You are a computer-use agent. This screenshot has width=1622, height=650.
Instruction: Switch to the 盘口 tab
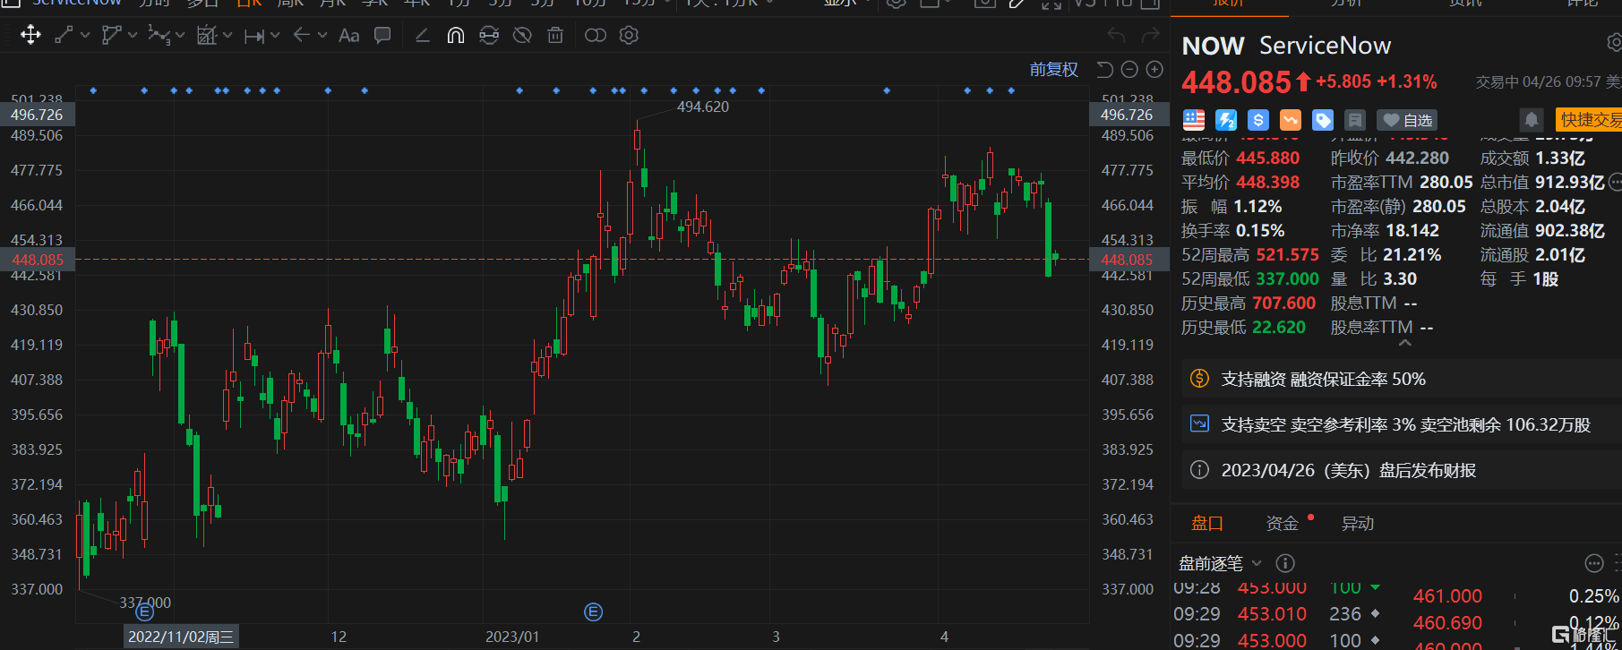point(1207,524)
